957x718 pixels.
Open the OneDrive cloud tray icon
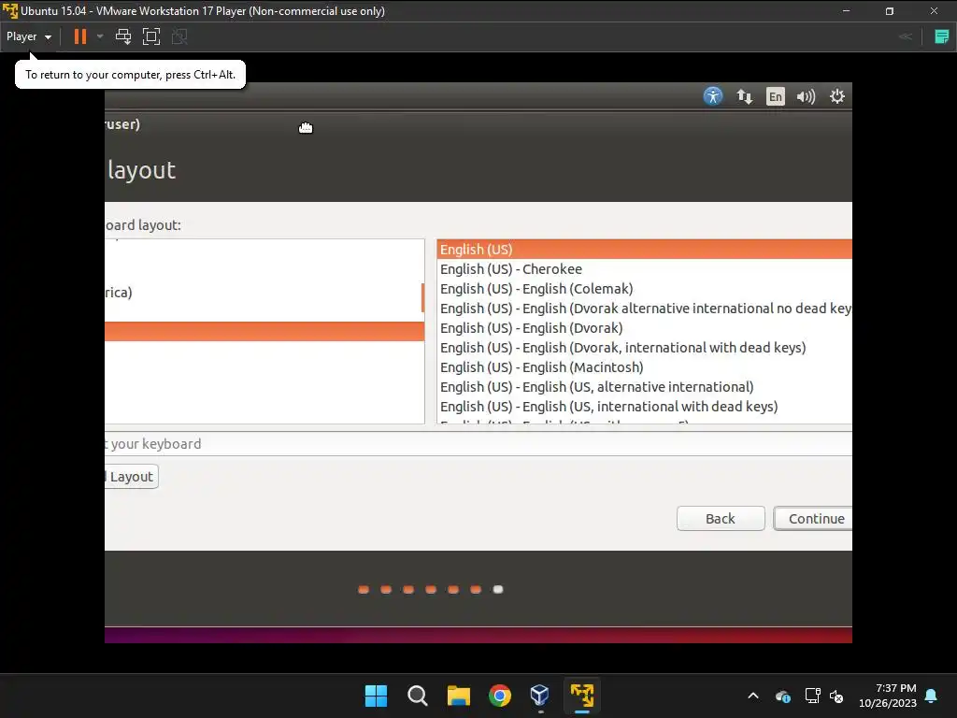(783, 696)
